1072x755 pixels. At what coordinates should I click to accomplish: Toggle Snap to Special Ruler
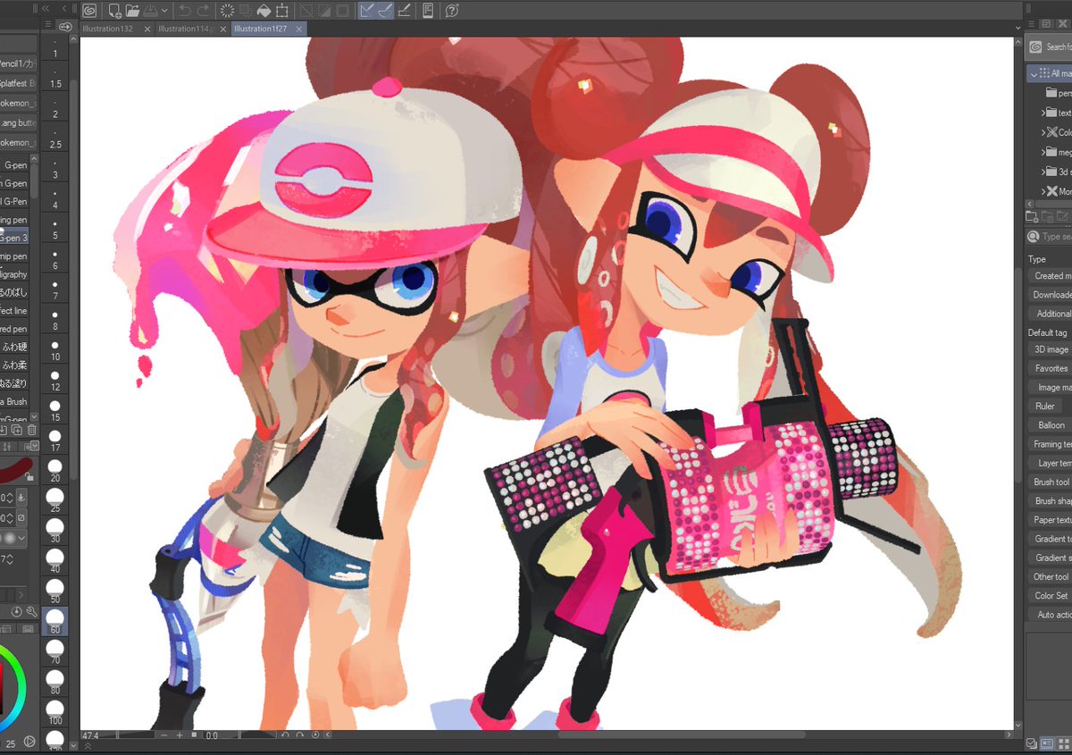tap(384, 11)
